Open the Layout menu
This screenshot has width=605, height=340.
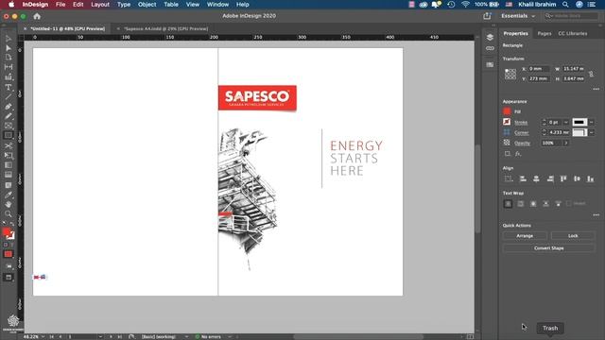click(100, 5)
